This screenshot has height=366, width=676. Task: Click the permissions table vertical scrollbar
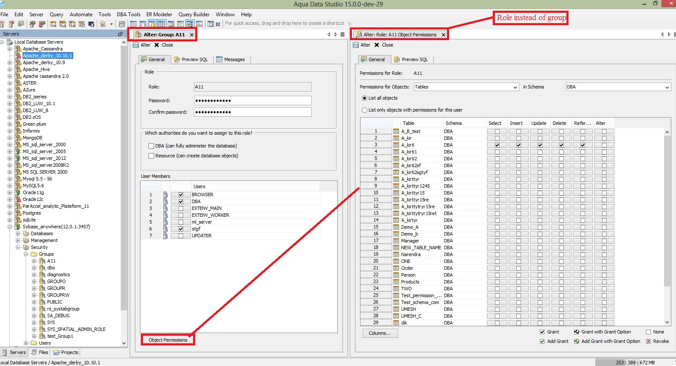[x=667, y=211]
